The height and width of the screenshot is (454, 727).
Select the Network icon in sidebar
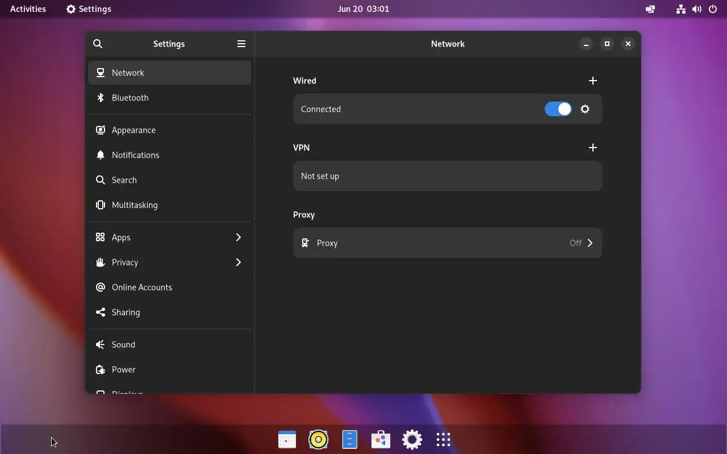101,73
